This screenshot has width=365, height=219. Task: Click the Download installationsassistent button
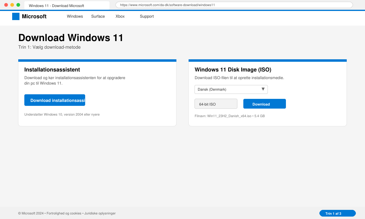[x=55, y=100]
